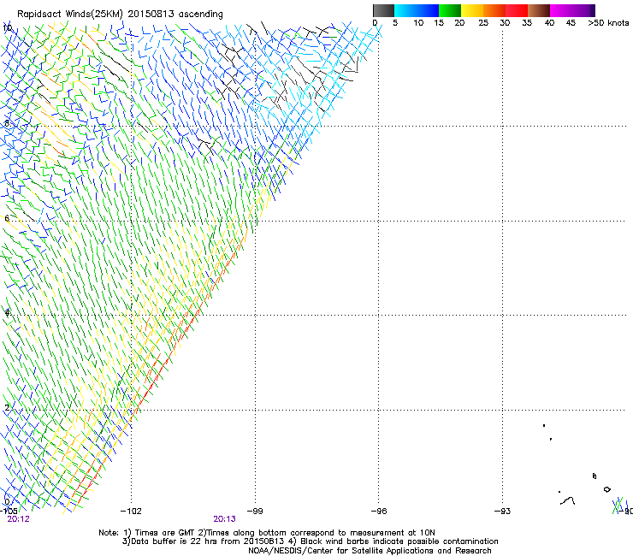Click longitude label '-102' on bottom axis
This screenshot has height=556, width=633.
click(131, 512)
